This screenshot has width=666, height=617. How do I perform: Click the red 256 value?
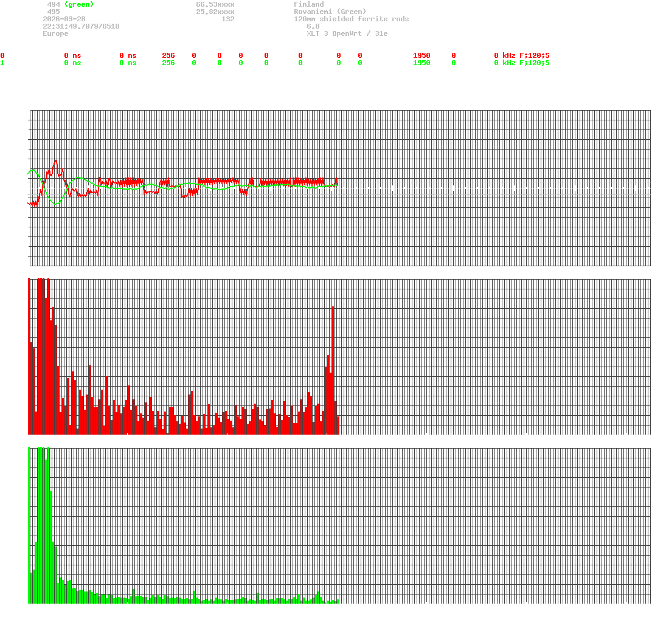[x=168, y=55]
